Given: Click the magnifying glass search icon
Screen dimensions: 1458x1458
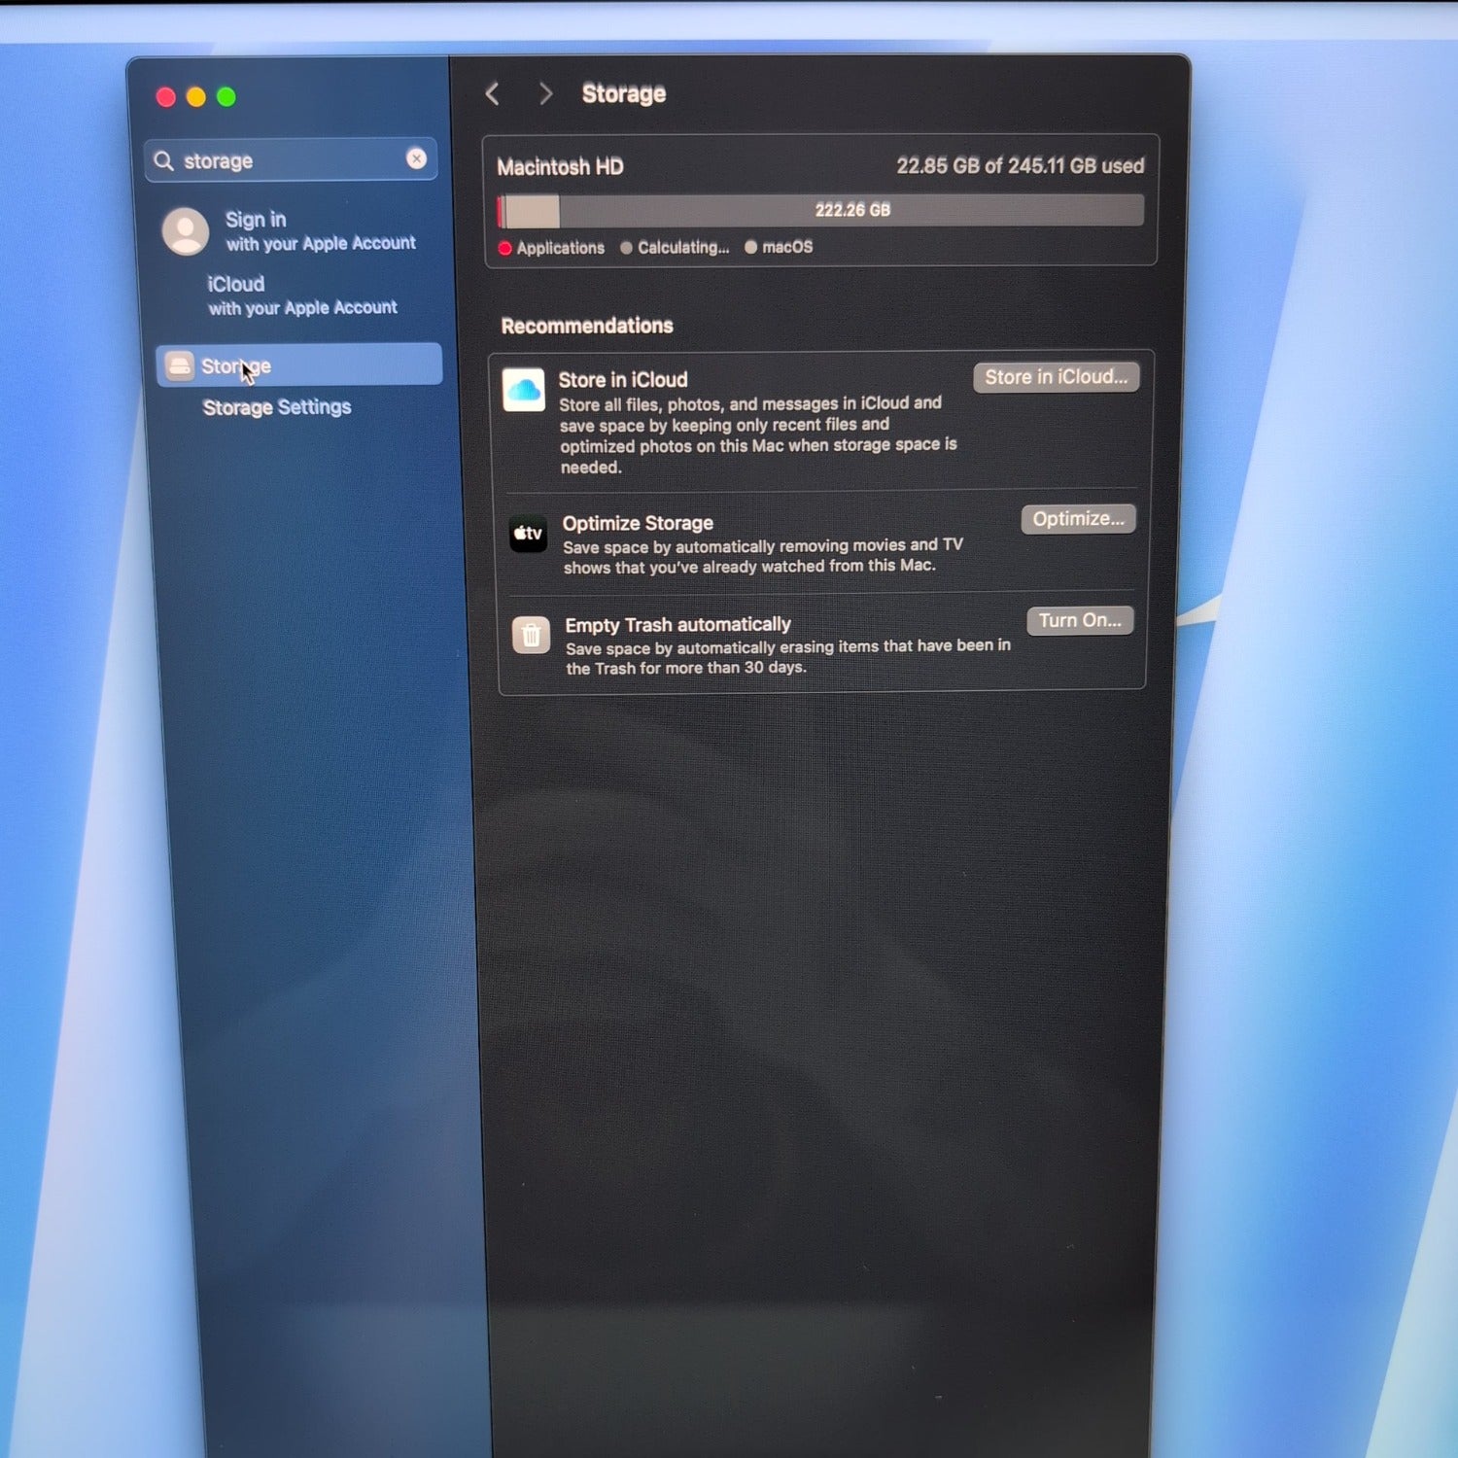Looking at the screenshot, I should tap(164, 160).
